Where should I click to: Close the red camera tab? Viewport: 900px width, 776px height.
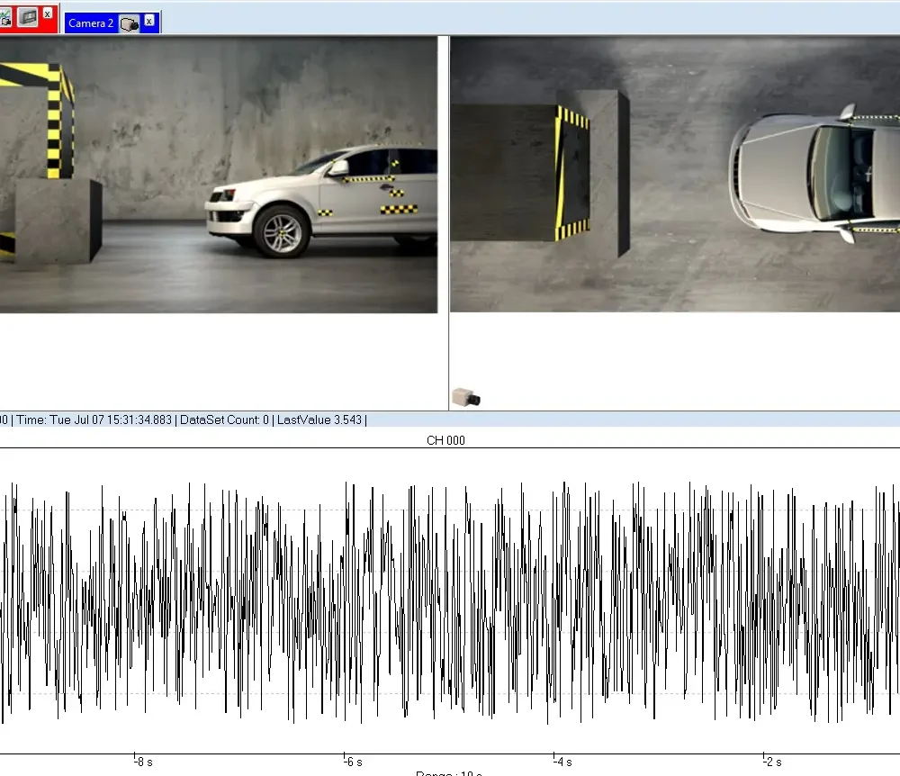tap(48, 14)
